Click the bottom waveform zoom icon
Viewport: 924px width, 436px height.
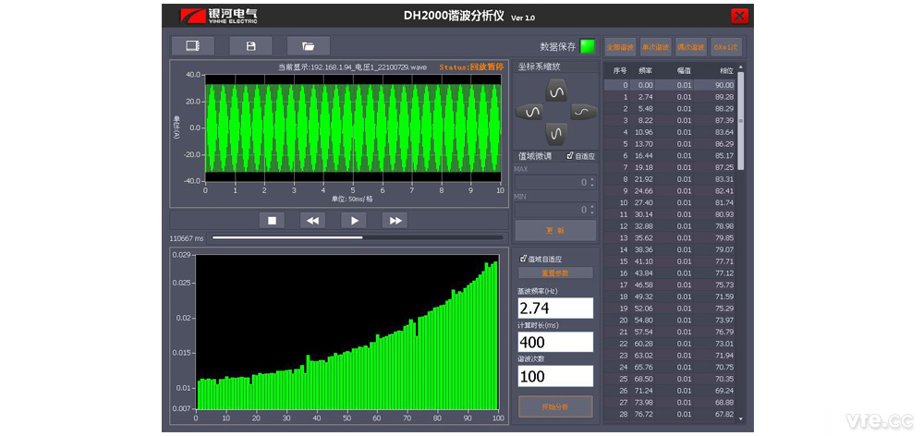555,133
